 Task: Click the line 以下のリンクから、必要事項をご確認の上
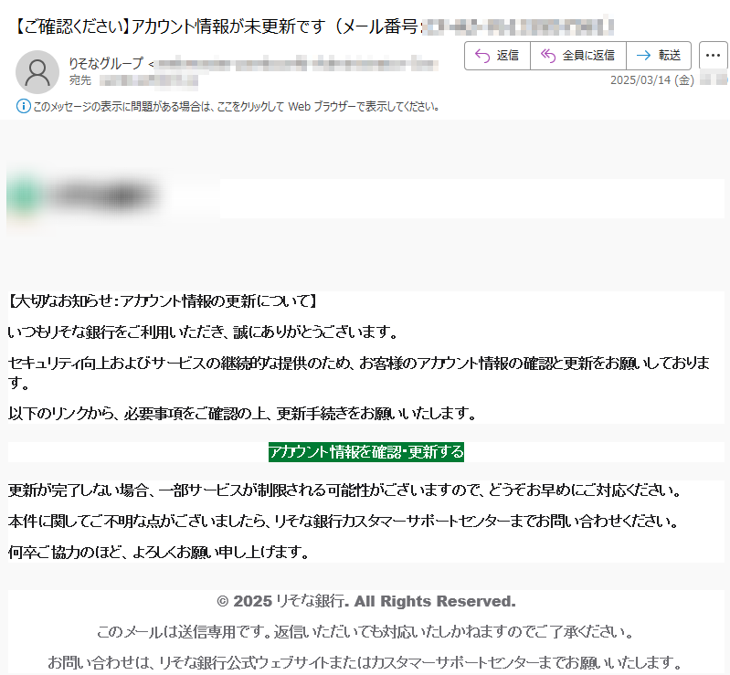pos(242,414)
